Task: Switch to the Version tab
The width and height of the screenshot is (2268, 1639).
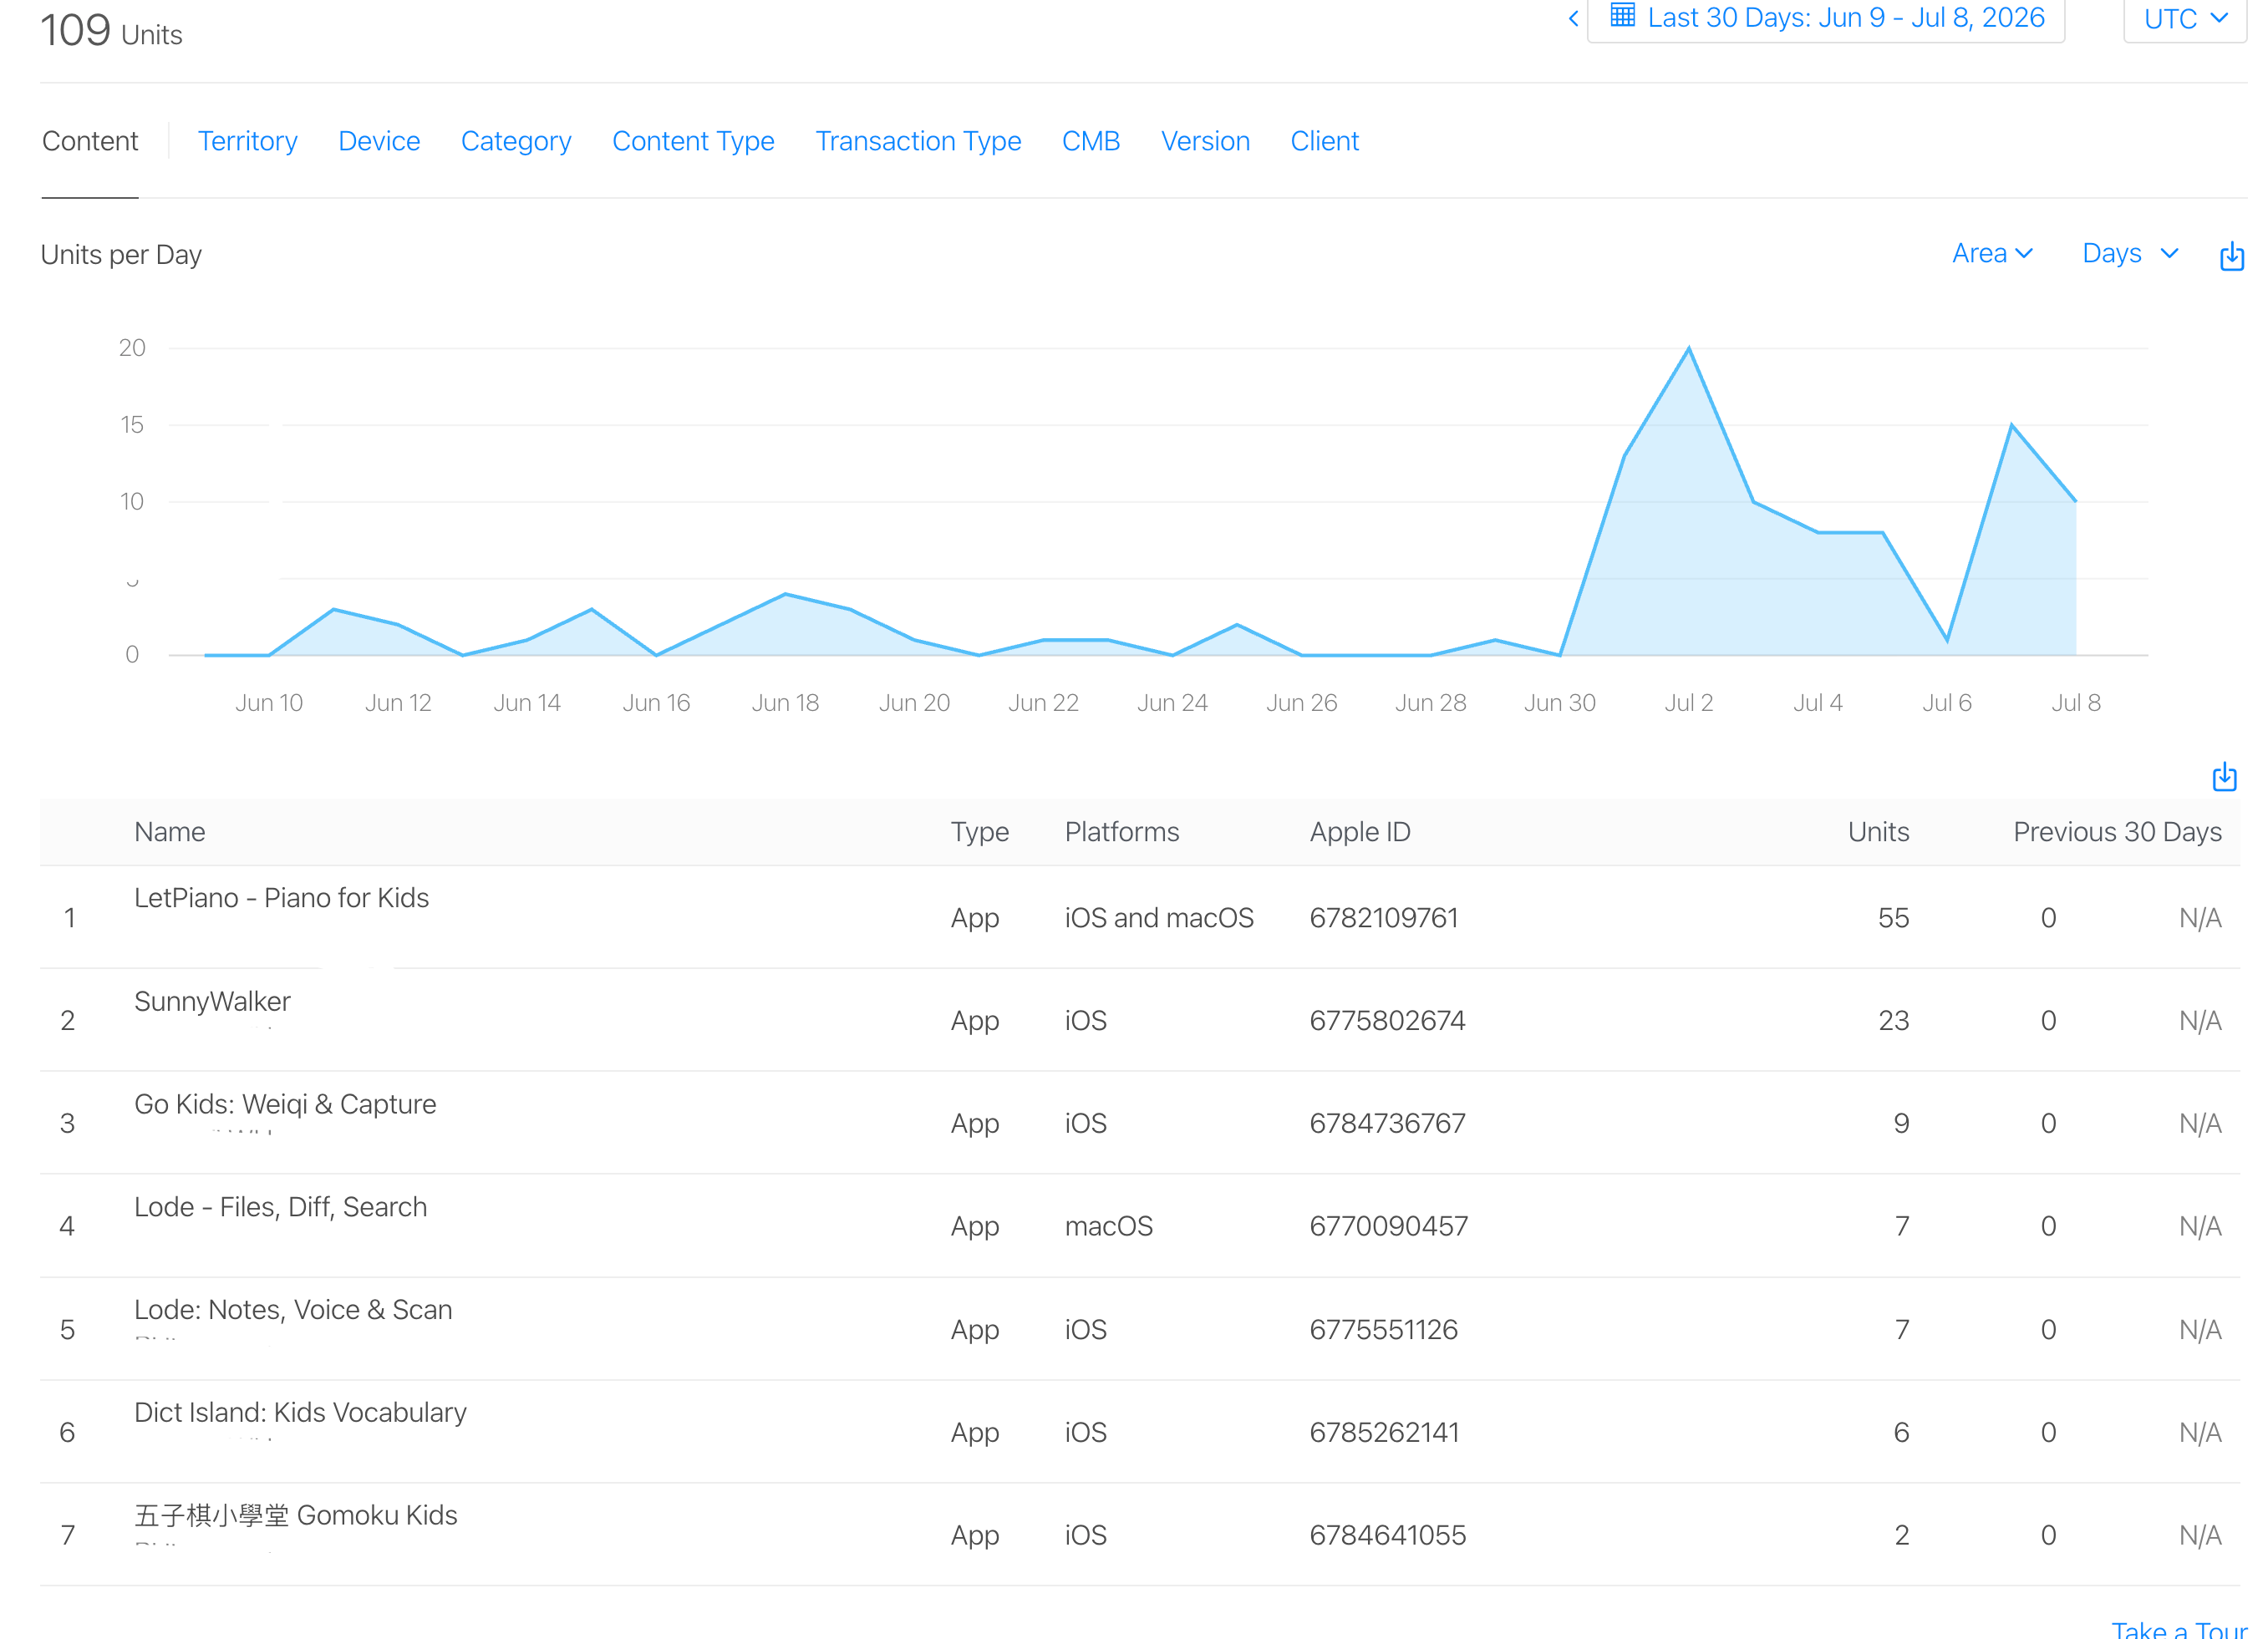Action: click(x=1205, y=141)
